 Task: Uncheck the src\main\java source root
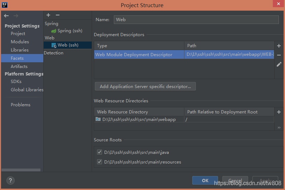(x=100, y=152)
